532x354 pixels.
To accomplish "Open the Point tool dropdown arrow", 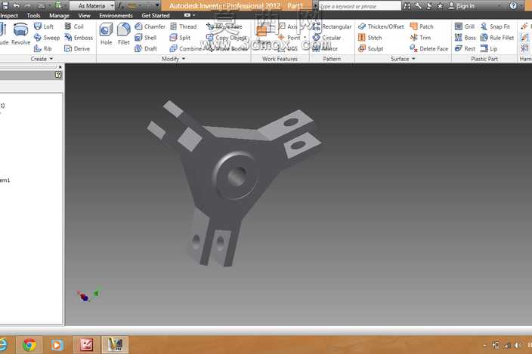I will coord(305,38).
